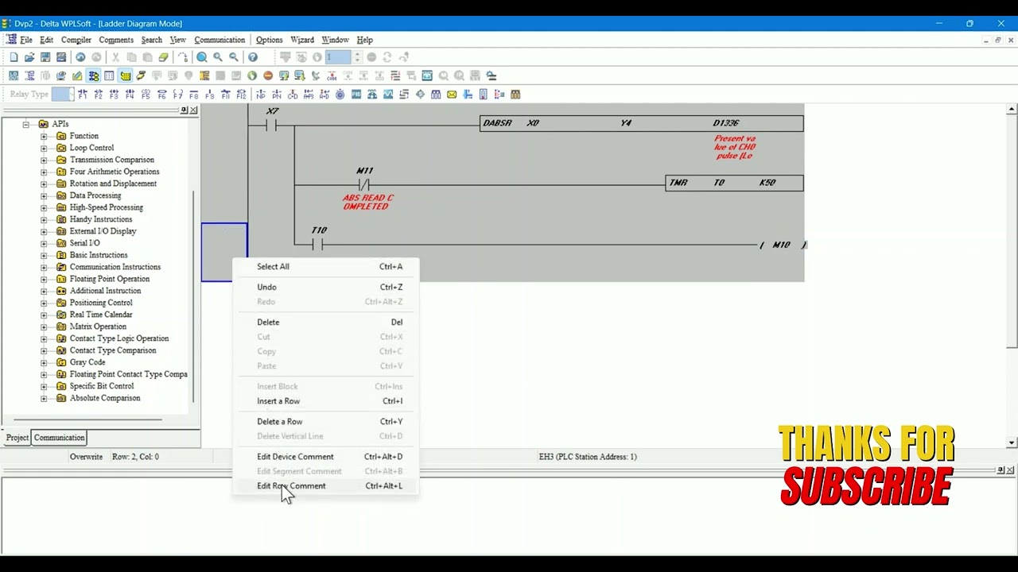
Task: Select the Matrix Operation tree item
Action: pos(98,327)
